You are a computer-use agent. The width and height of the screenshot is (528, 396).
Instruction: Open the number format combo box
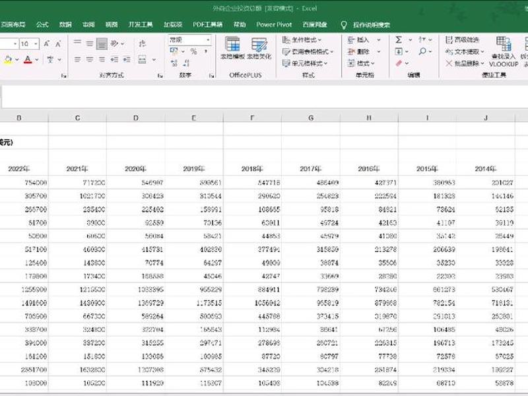coord(190,40)
